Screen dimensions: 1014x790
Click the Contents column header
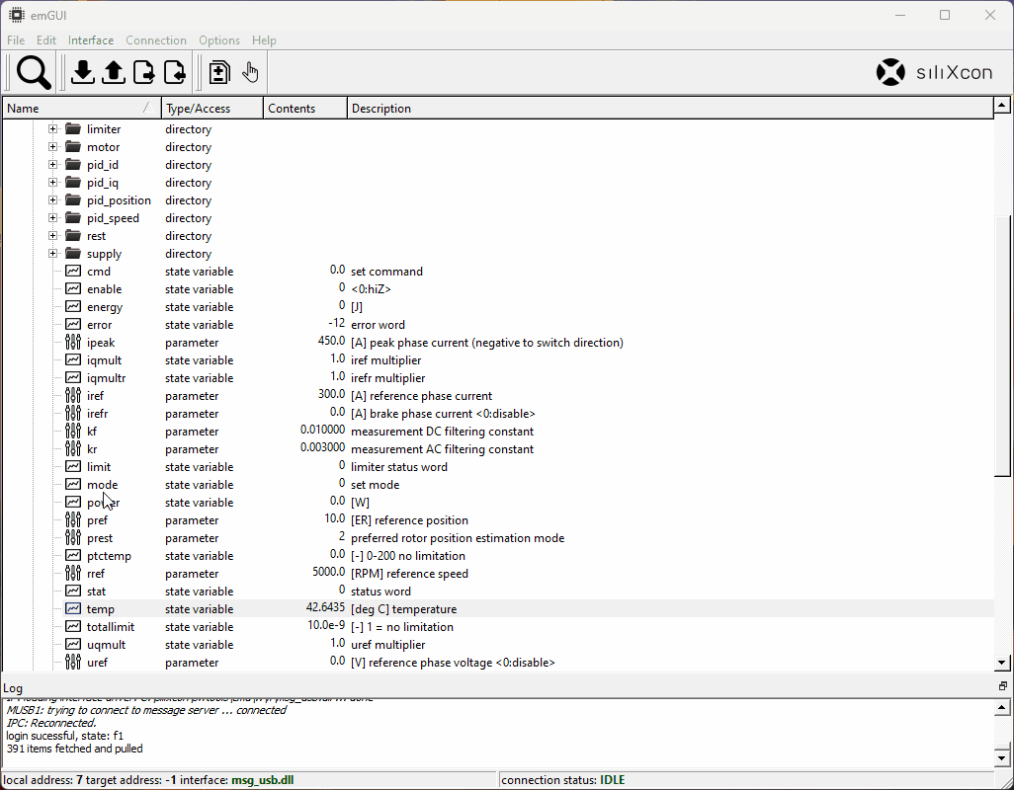click(305, 108)
